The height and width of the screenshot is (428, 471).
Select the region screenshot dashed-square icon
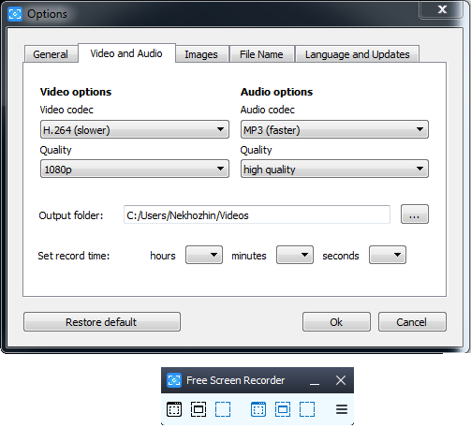(223, 409)
